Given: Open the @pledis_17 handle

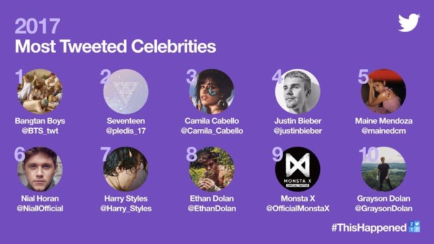Looking at the screenshot, I should (x=126, y=131).
